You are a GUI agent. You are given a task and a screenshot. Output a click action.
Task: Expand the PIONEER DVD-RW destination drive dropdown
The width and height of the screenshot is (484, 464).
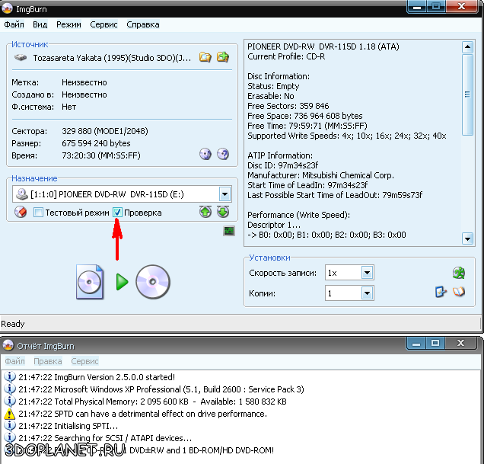pyautogui.click(x=224, y=194)
